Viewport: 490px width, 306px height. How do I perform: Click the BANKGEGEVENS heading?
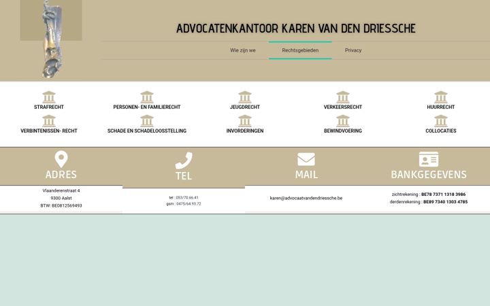pyautogui.click(x=429, y=175)
